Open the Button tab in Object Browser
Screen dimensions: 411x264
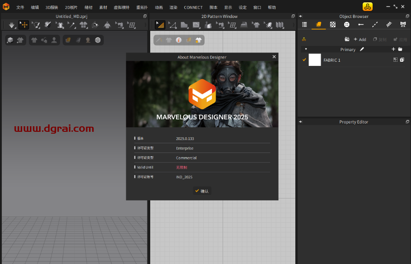[347, 24]
